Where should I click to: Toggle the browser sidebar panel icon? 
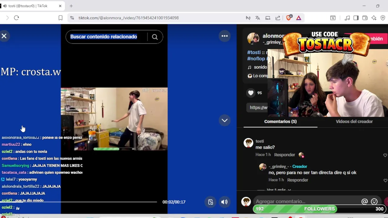(x=356, y=18)
